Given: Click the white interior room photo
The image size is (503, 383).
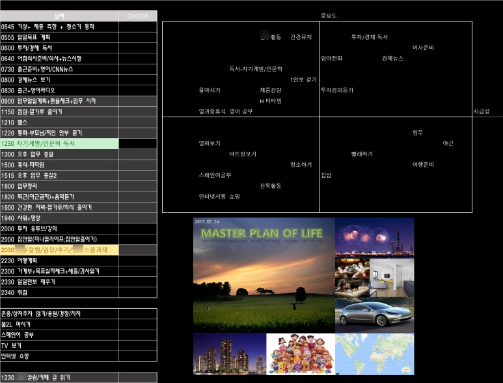Looking at the screenshot, I should click(x=392, y=278).
